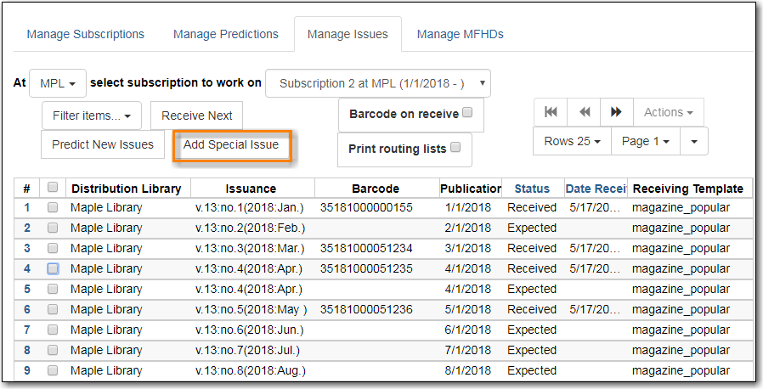Switch to Manage Subscriptions tab
The height and width of the screenshot is (389, 763).
pyautogui.click(x=86, y=35)
